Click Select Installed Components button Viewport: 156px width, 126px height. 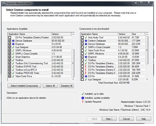pos(24,86)
